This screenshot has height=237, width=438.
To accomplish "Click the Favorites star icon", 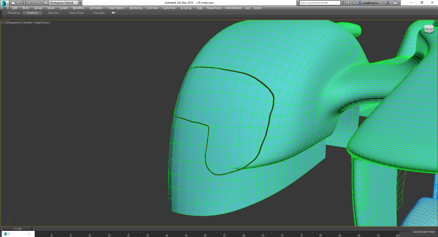I will [x=354, y=3].
